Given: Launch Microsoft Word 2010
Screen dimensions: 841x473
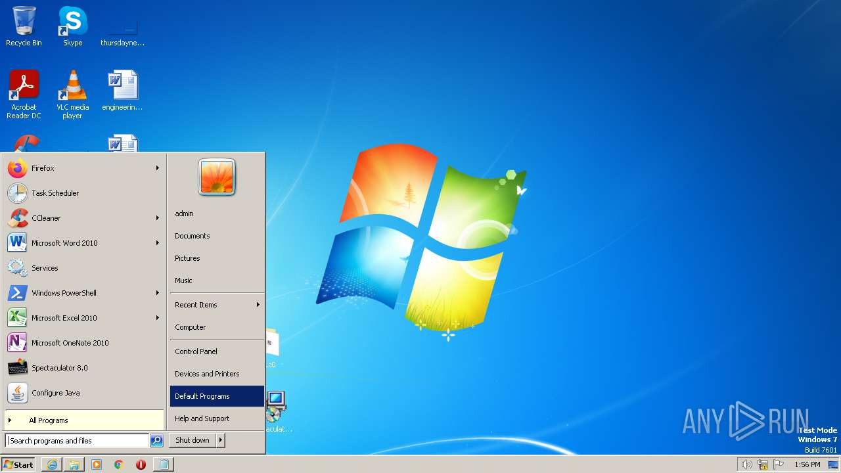Looking at the screenshot, I should pos(83,243).
